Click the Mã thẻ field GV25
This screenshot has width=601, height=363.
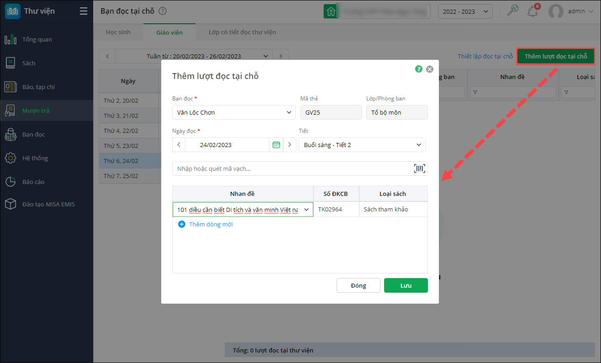point(331,112)
